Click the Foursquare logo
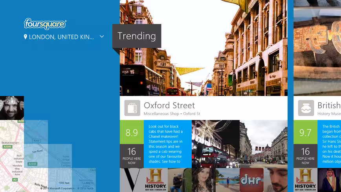 [45, 24]
